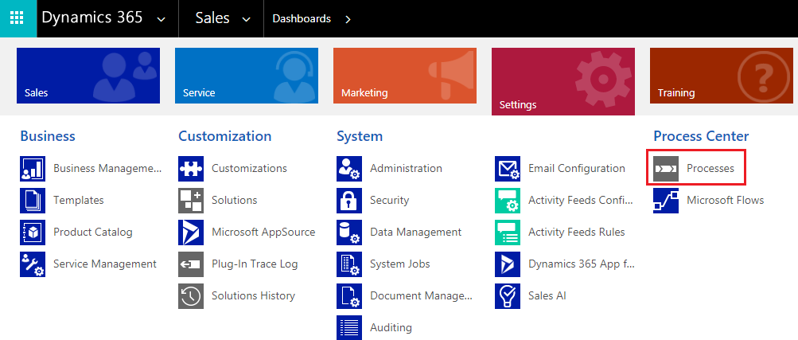Screen dimensions: 798x340
Task: Expand the Sales app dropdown arrow
Action: (x=247, y=19)
